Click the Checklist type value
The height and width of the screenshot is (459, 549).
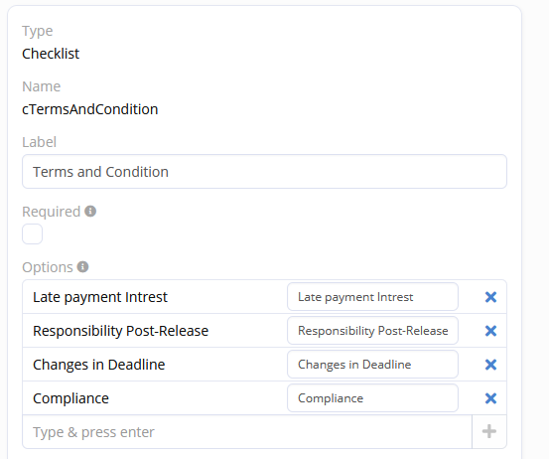point(51,54)
